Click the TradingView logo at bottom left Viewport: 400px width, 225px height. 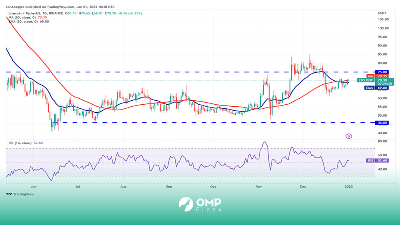20,194
